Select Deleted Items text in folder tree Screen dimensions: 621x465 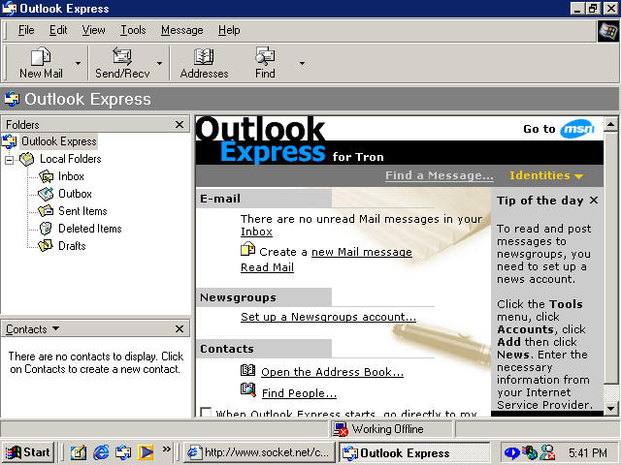90,229
